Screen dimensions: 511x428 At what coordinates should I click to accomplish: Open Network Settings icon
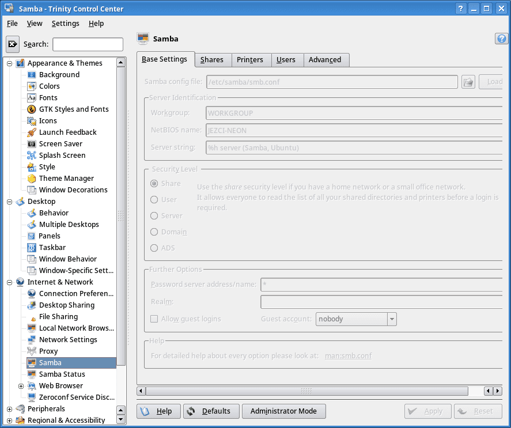(x=32, y=340)
